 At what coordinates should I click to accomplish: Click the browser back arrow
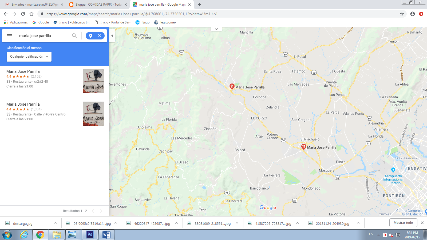coord(6,14)
